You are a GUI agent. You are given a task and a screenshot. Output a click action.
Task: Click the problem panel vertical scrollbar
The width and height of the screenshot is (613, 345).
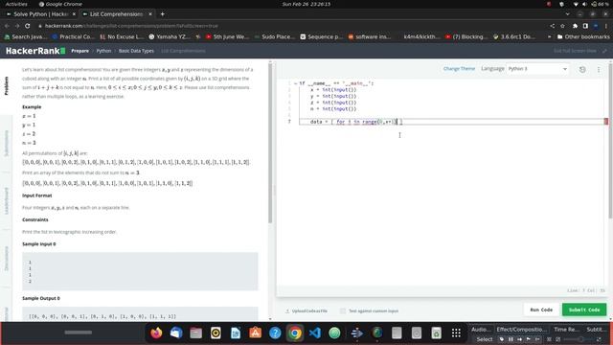coord(269,143)
